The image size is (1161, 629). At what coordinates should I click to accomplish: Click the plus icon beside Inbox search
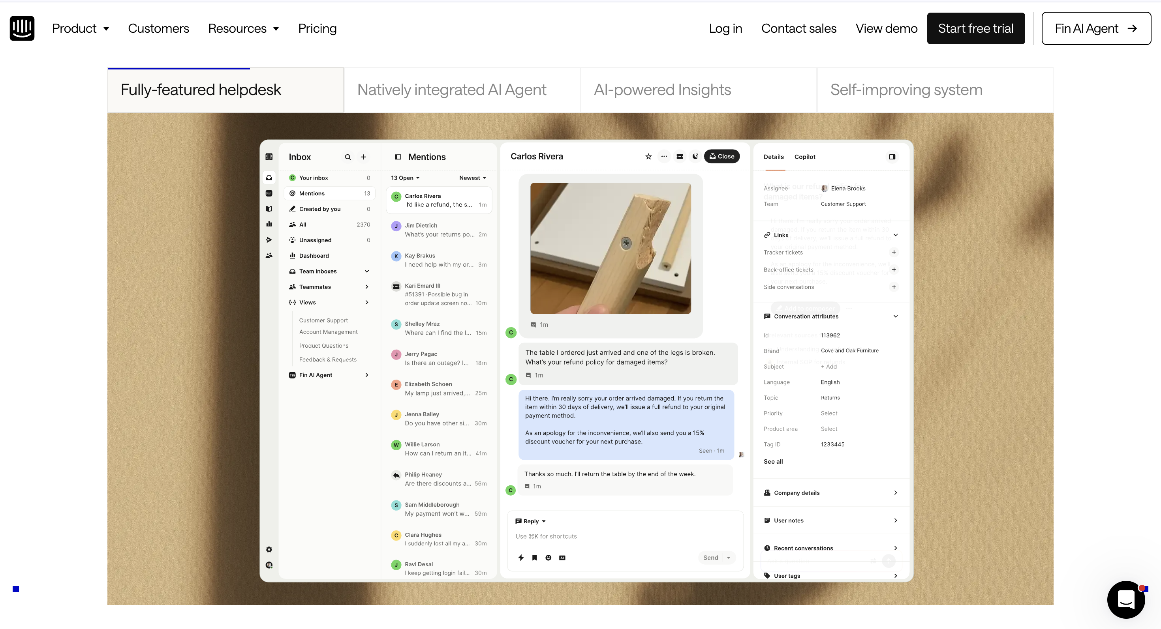coord(363,157)
